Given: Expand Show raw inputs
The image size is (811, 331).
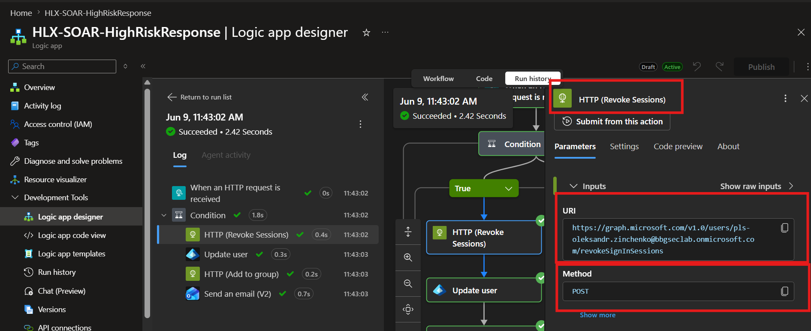Looking at the screenshot, I should 757,186.
